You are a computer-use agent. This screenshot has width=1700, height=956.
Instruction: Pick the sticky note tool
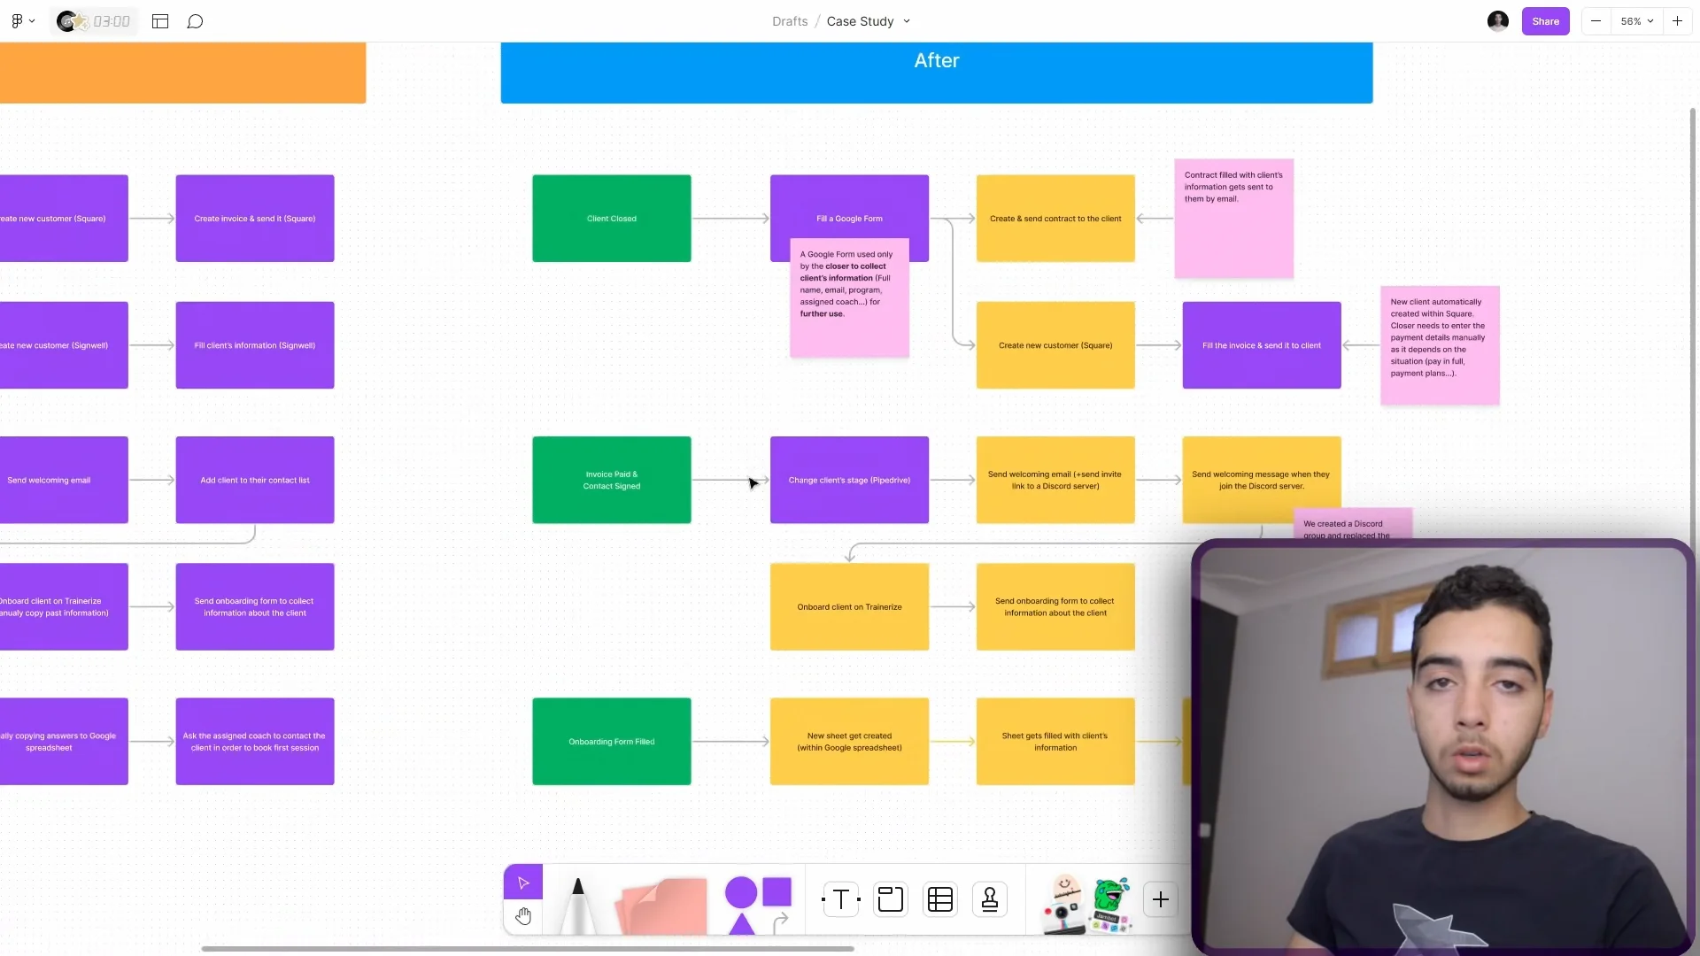pos(662,906)
